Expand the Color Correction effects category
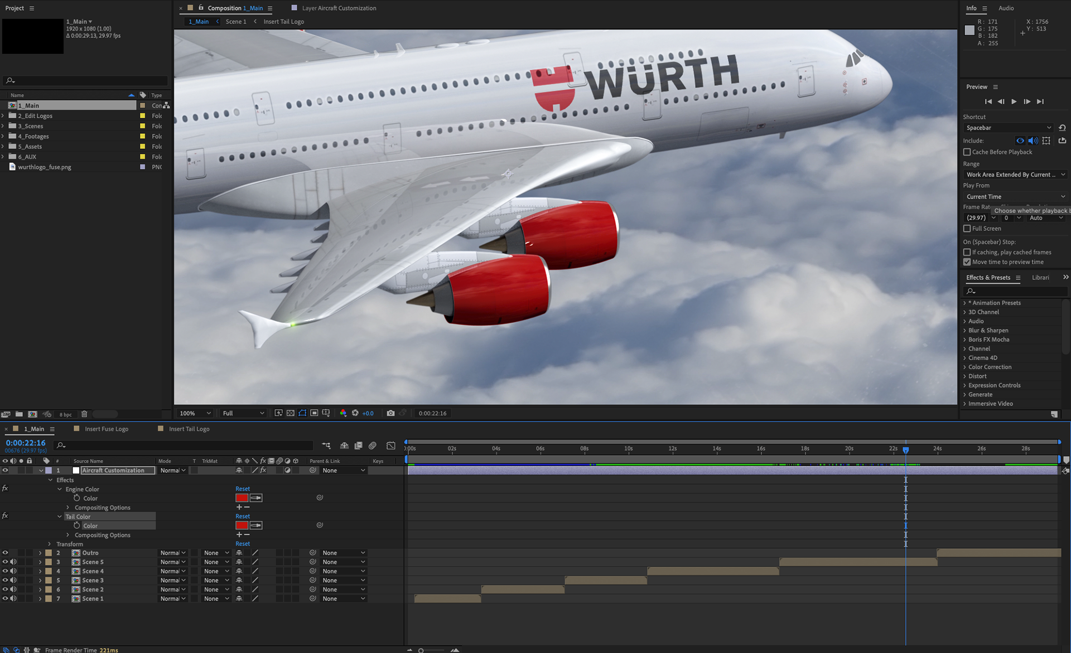This screenshot has height=653, width=1071. 965,367
